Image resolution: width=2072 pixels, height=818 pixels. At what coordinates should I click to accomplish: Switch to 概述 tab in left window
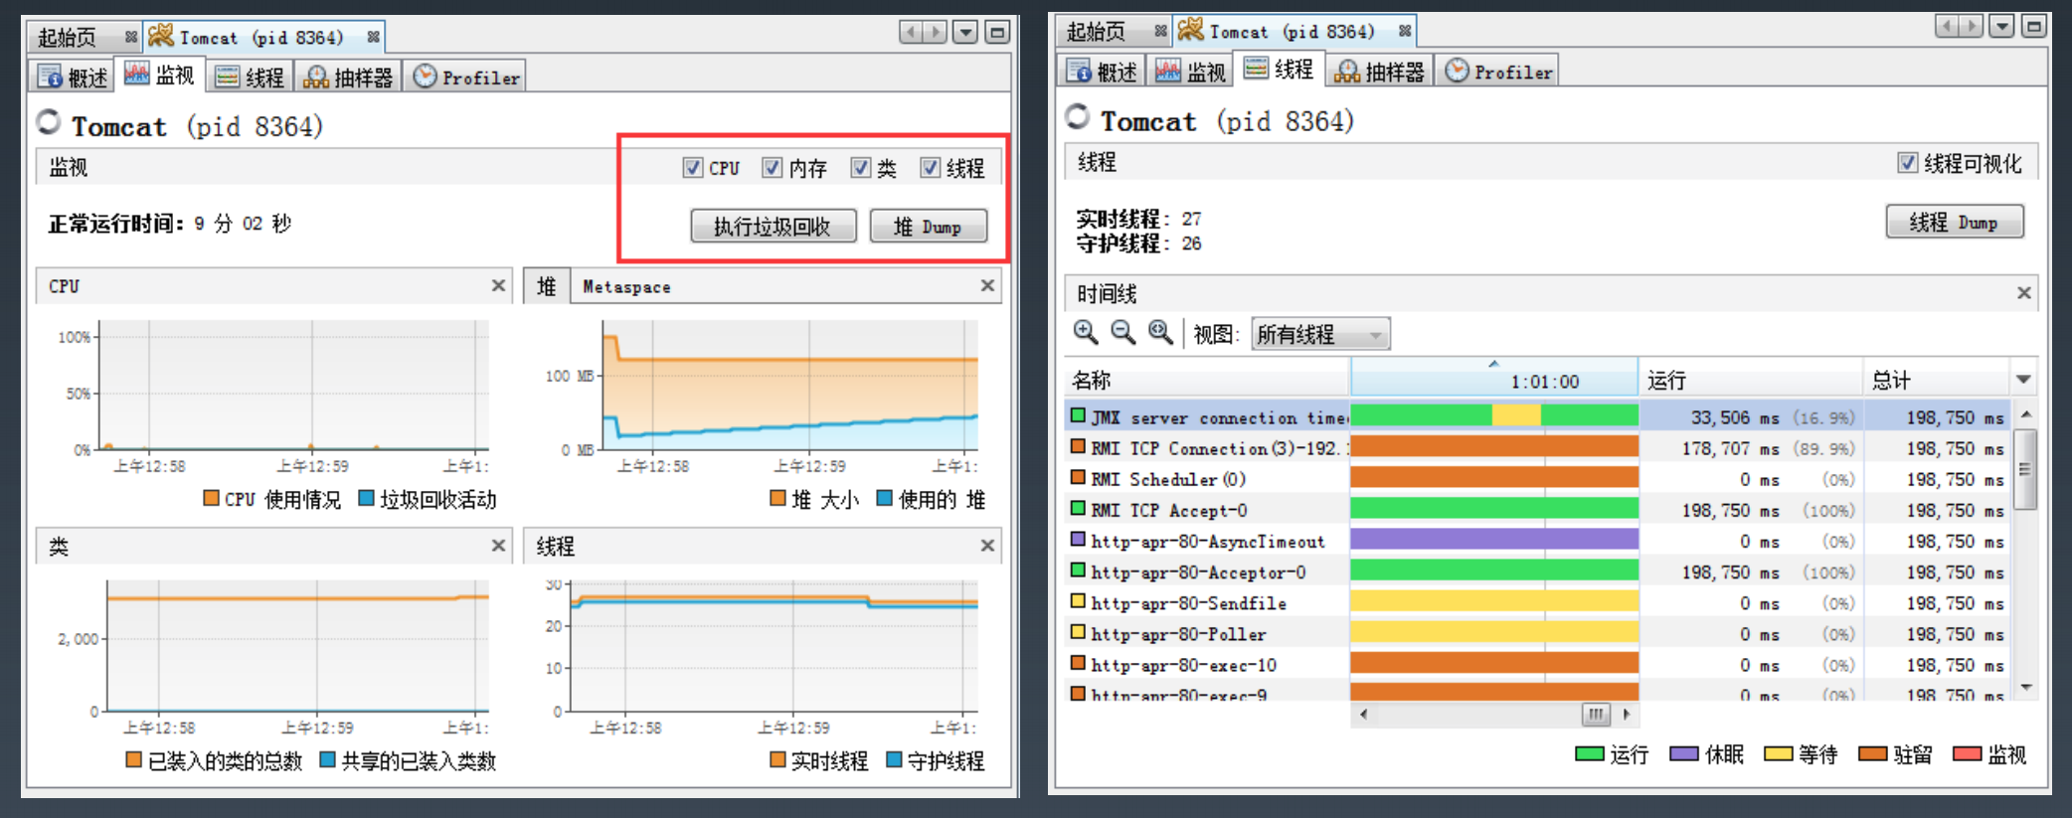click(73, 77)
